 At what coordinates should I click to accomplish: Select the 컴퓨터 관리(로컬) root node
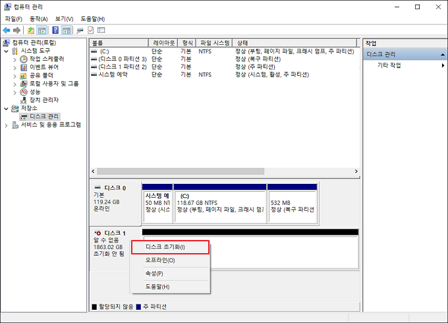coord(34,43)
